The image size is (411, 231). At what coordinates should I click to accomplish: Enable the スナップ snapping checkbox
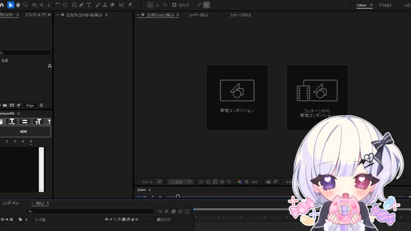174,5
